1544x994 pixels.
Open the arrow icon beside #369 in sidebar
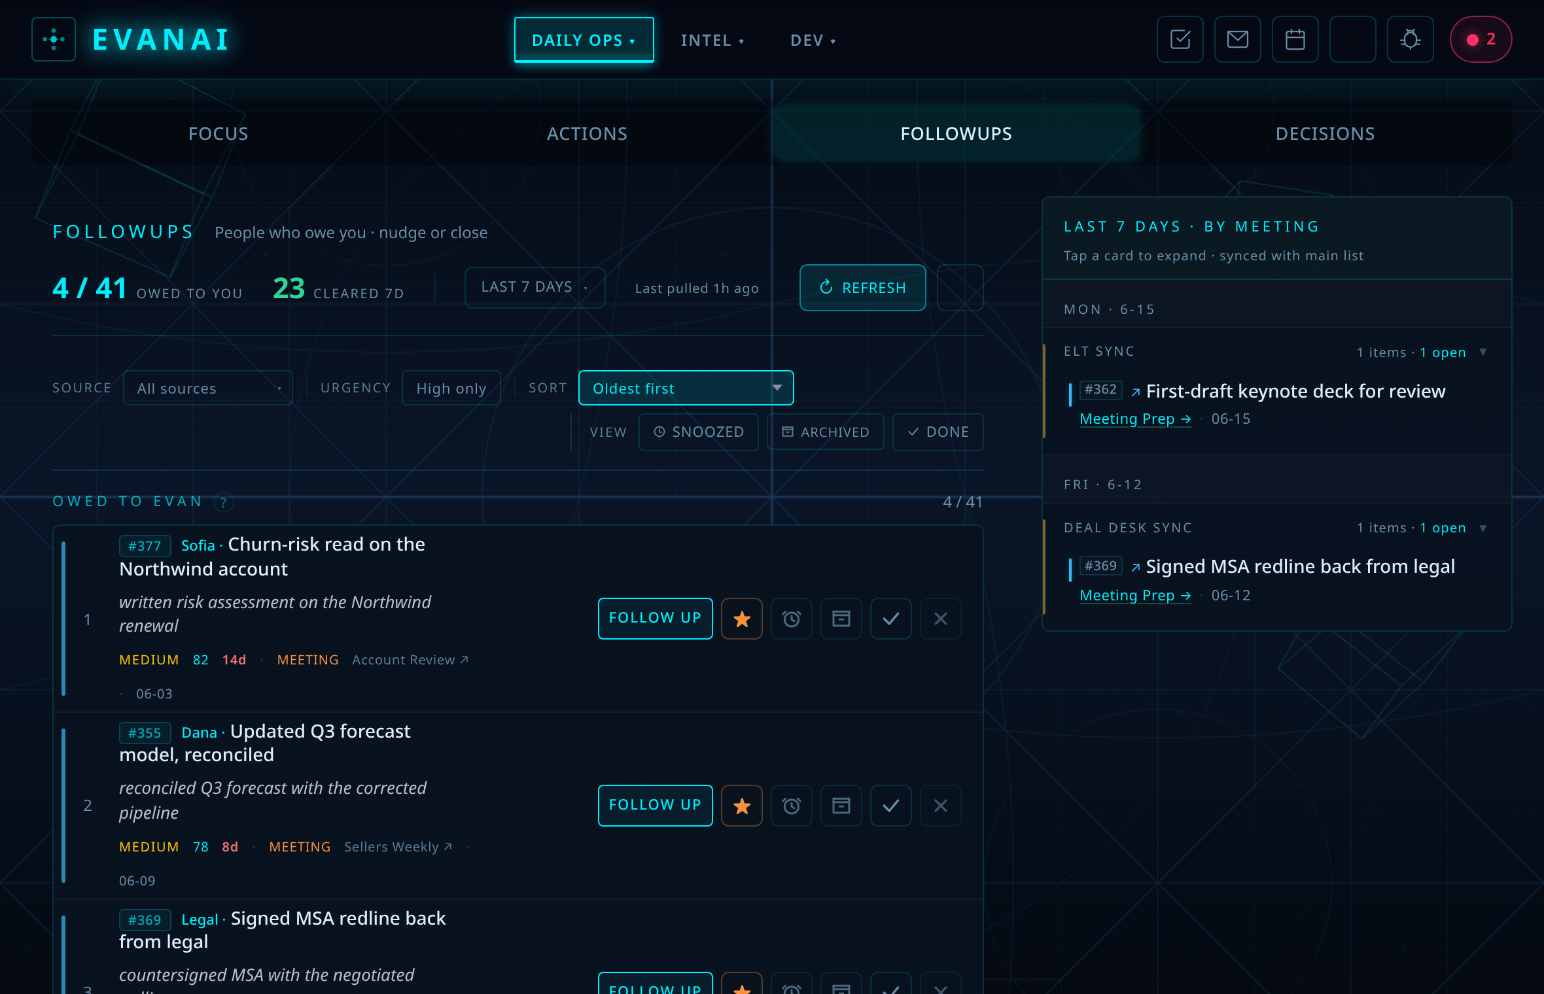click(1136, 567)
